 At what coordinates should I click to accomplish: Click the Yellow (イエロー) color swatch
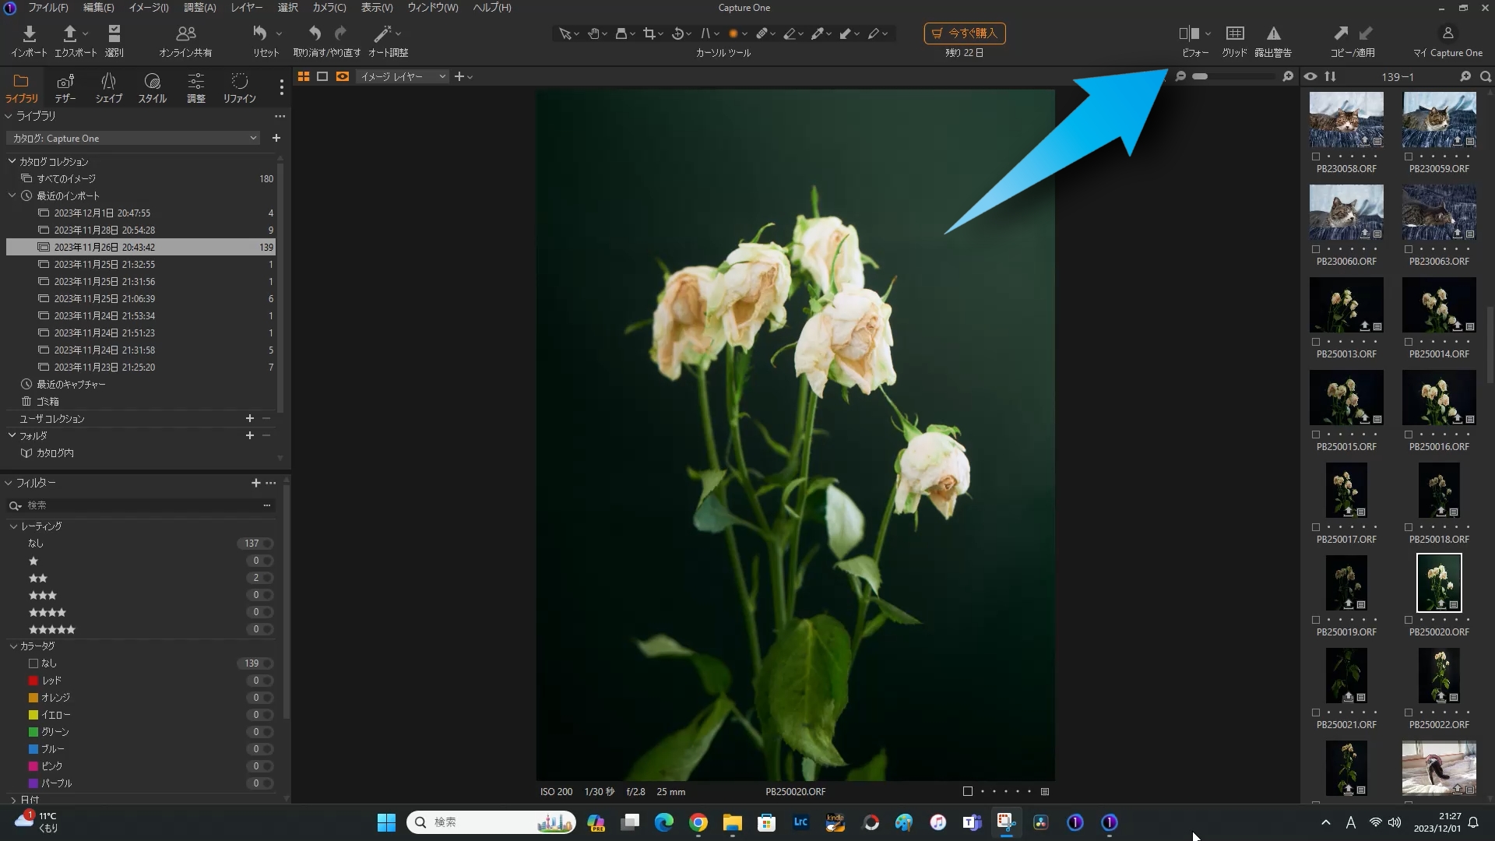pyautogui.click(x=33, y=715)
